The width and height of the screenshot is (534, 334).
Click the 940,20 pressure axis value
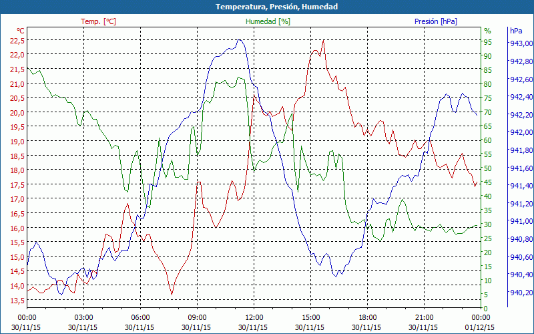(521, 293)
